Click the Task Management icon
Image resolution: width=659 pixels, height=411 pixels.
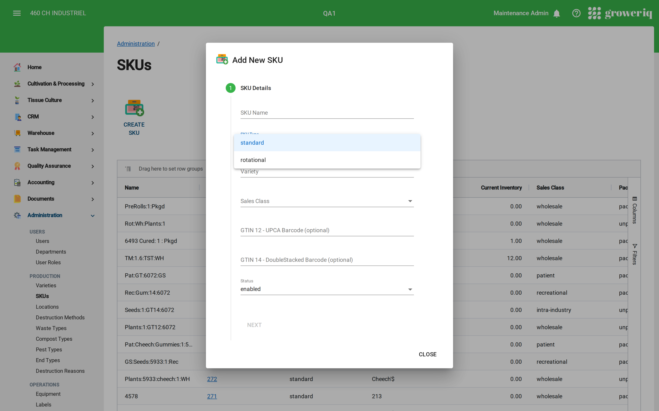[x=17, y=150]
